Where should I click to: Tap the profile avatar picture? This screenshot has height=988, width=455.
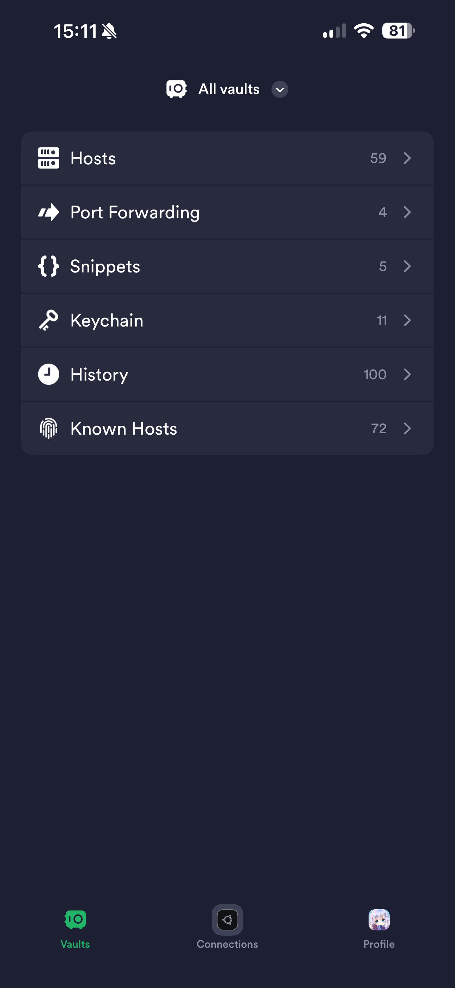pyautogui.click(x=379, y=920)
